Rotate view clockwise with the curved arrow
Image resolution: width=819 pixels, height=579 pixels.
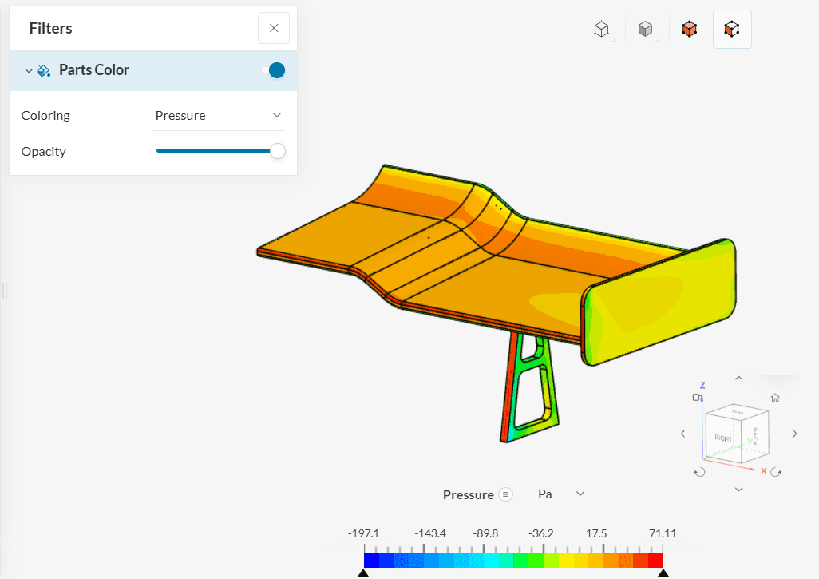click(773, 472)
